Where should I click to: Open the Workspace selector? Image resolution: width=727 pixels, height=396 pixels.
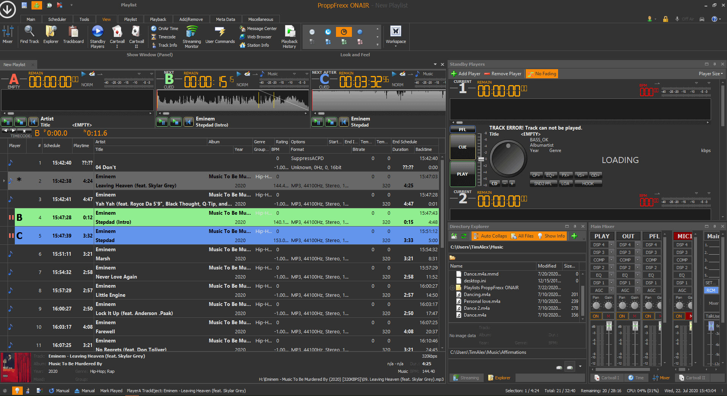(x=396, y=35)
